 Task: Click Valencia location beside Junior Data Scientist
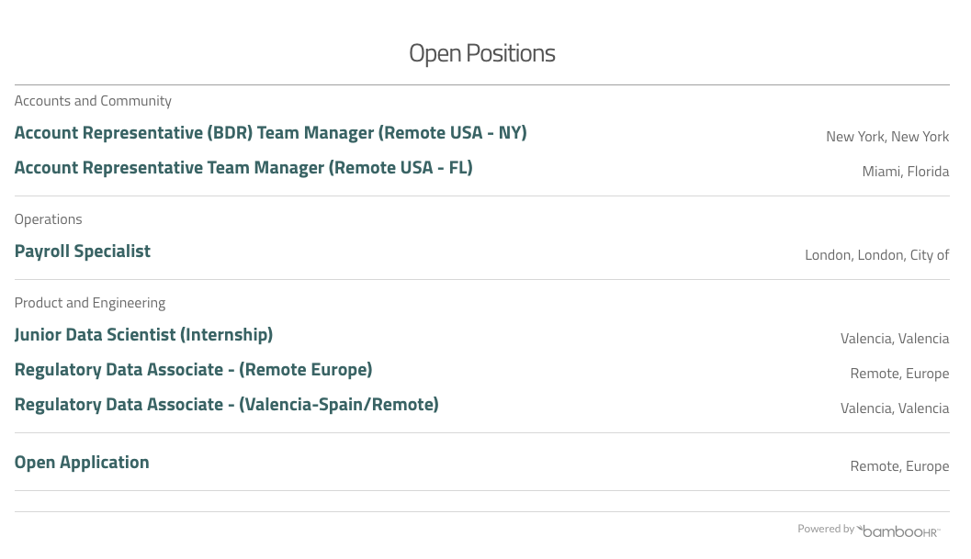tap(894, 339)
